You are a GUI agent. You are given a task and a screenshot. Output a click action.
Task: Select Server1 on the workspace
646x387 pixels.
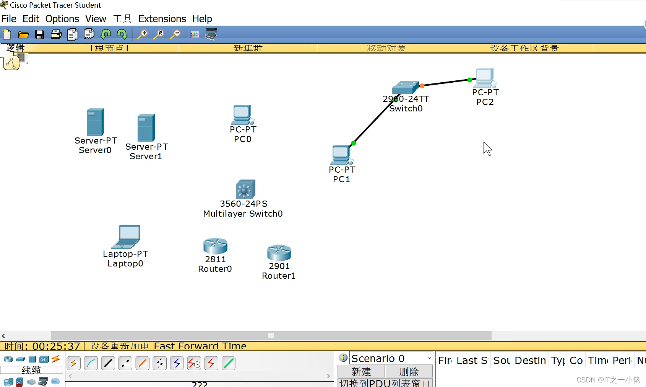pyautogui.click(x=146, y=128)
